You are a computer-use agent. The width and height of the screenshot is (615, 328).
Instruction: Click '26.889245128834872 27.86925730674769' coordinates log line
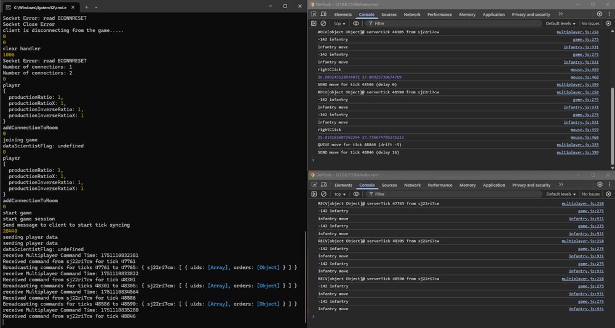[x=359, y=77]
